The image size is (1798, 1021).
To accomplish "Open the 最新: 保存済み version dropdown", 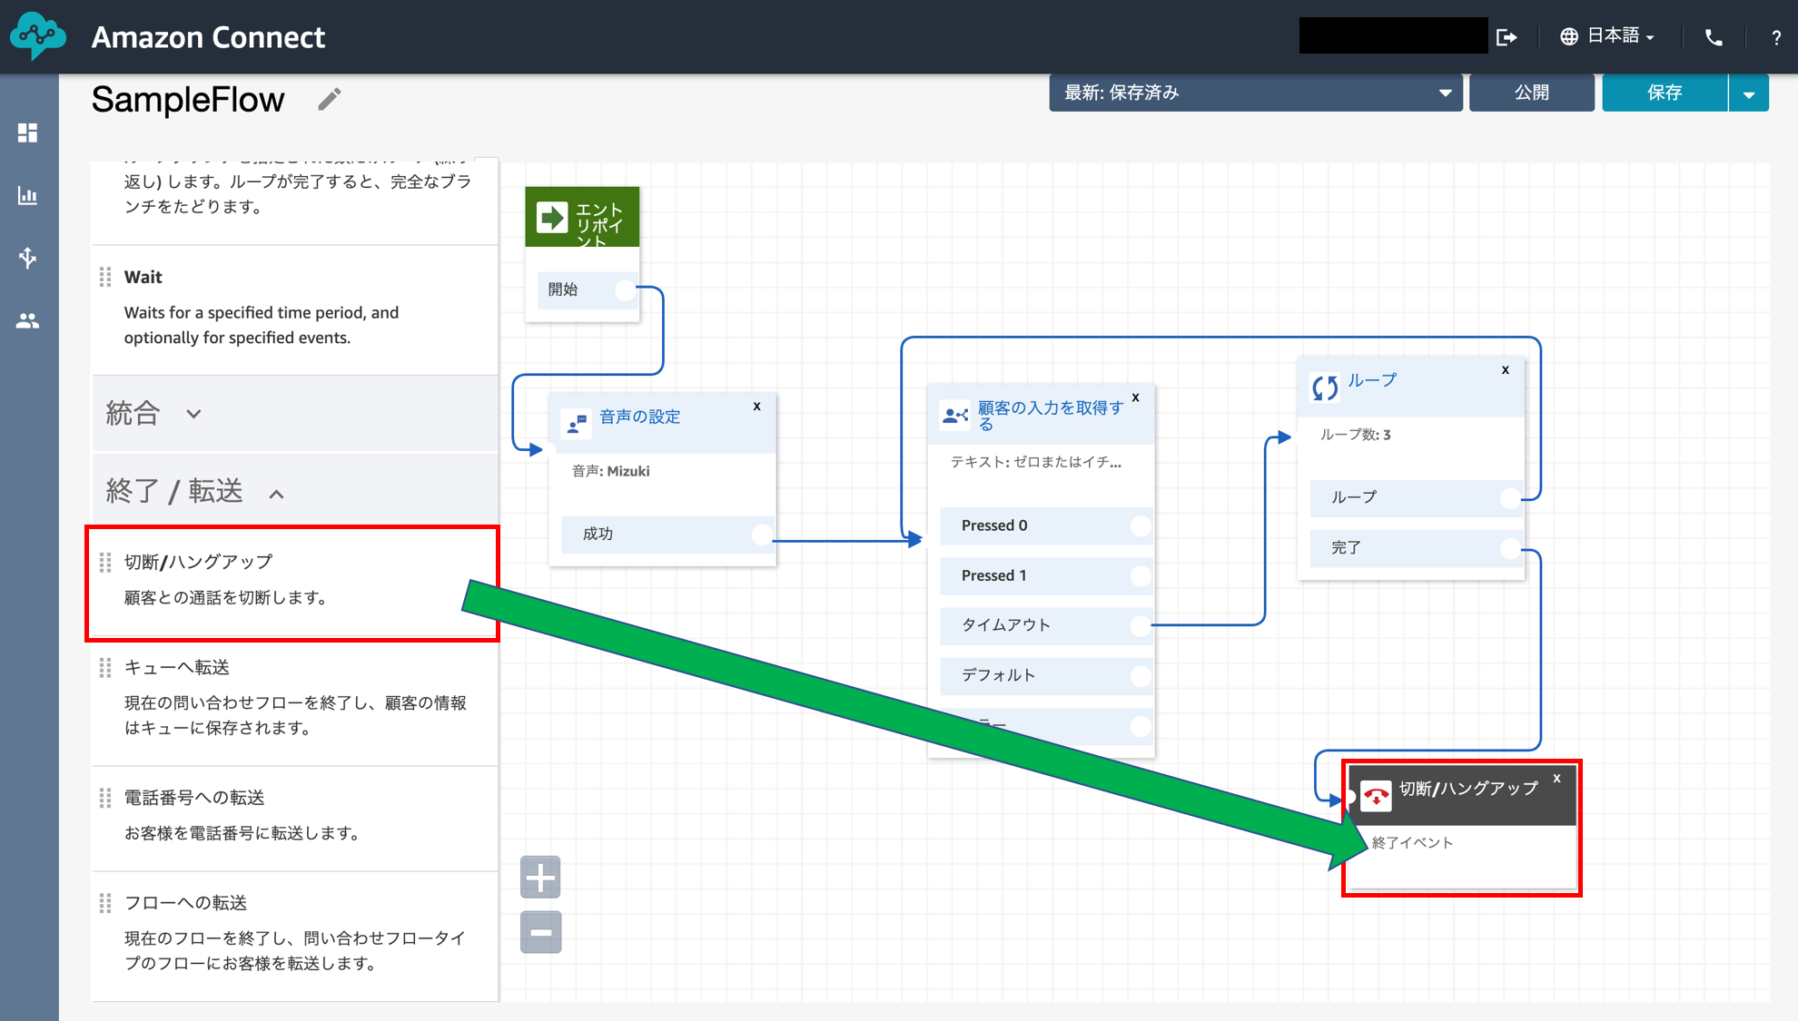I will (x=1255, y=93).
